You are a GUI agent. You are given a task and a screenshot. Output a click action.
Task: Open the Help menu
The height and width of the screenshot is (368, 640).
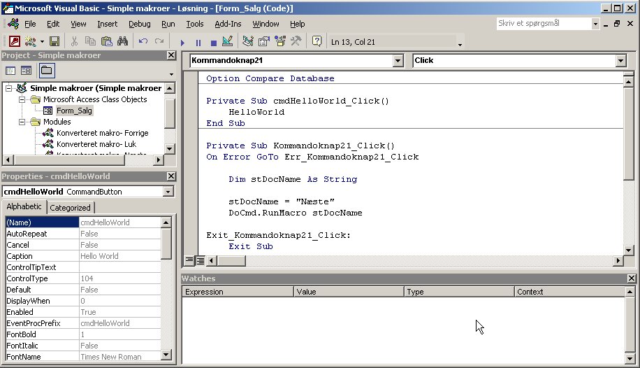click(x=298, y=24)
